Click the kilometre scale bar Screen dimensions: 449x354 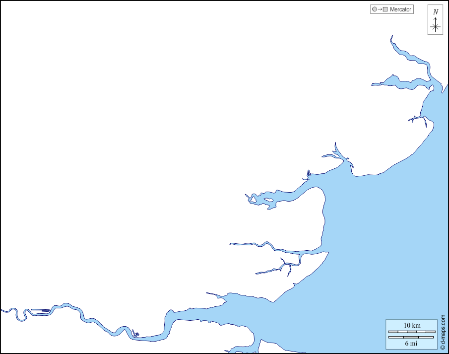412,332
